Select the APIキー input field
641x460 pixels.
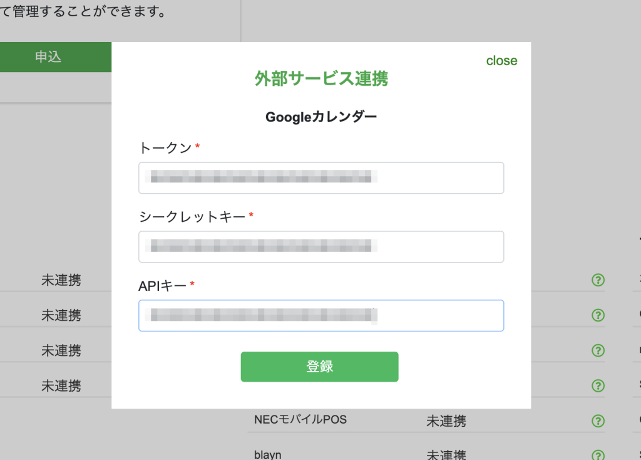321,315
